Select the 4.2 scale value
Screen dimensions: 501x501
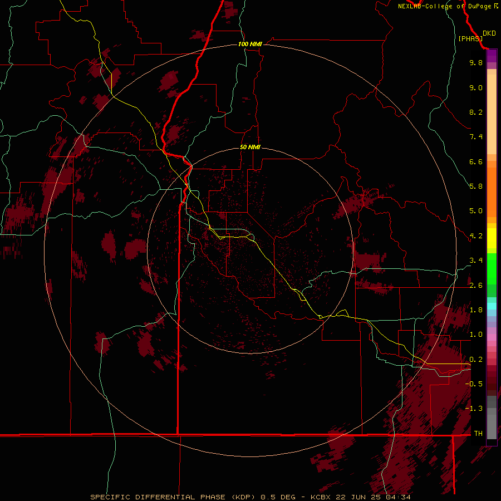click(x=476, y=236)
